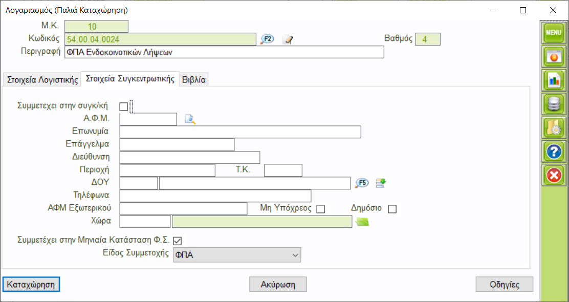Click into the Επωνυμία text field
The height and width of the screenshot is (302, 569).
coord(240,132)
